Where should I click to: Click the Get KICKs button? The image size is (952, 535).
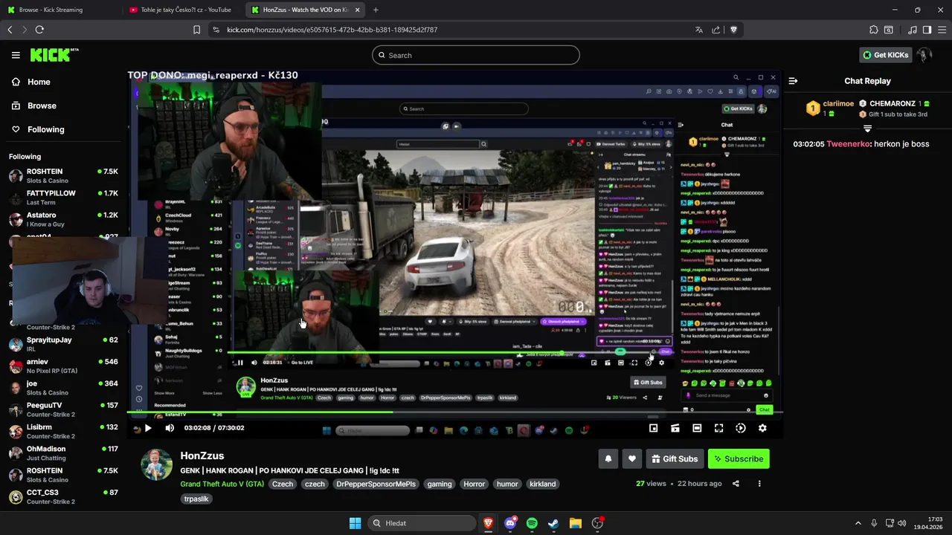[885, 55]
